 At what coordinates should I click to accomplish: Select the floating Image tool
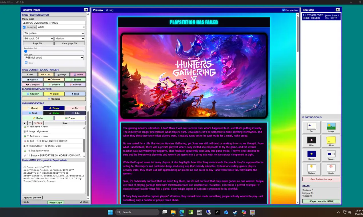click(331, 127)
